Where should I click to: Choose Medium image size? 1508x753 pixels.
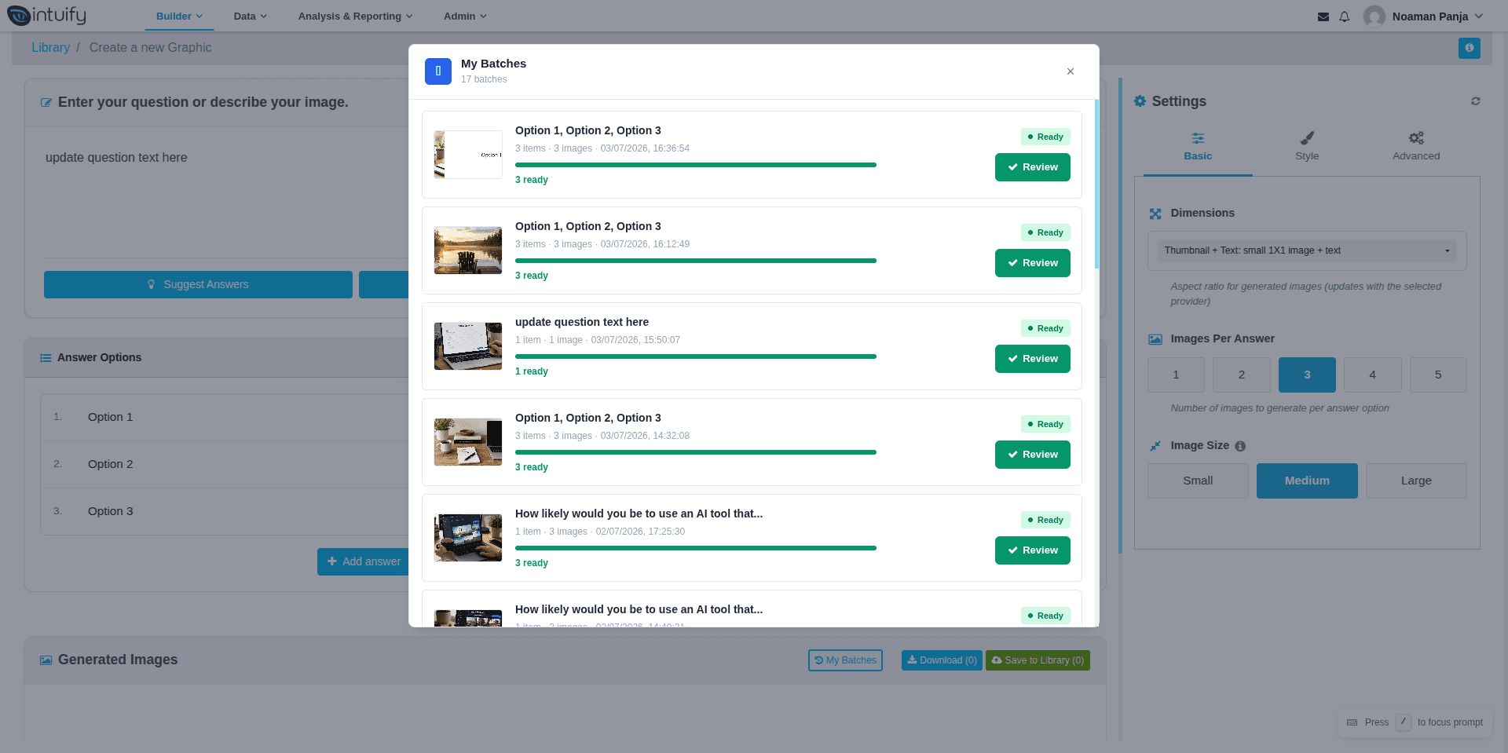(x=1307, y=481)
